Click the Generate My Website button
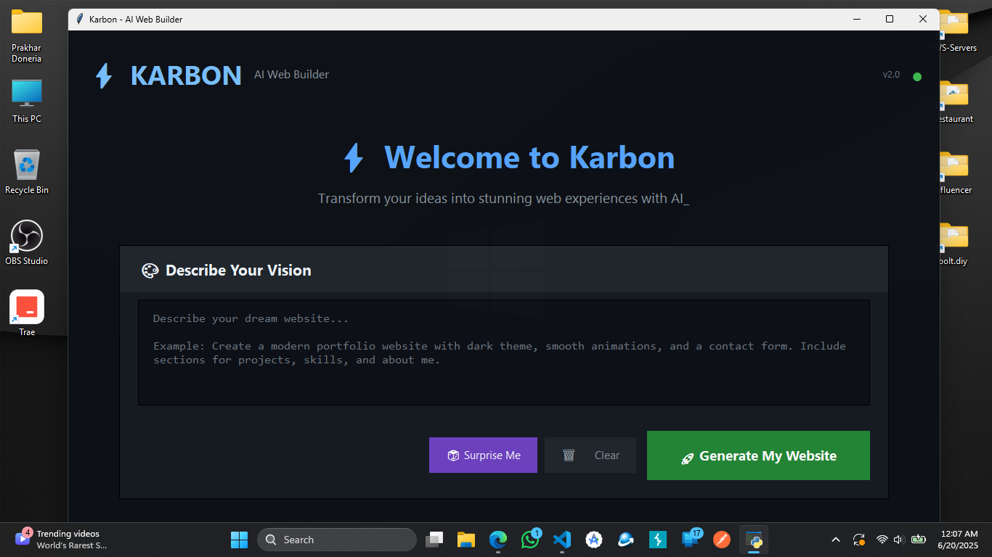The image size is (992, 557). tap(758, 455)
